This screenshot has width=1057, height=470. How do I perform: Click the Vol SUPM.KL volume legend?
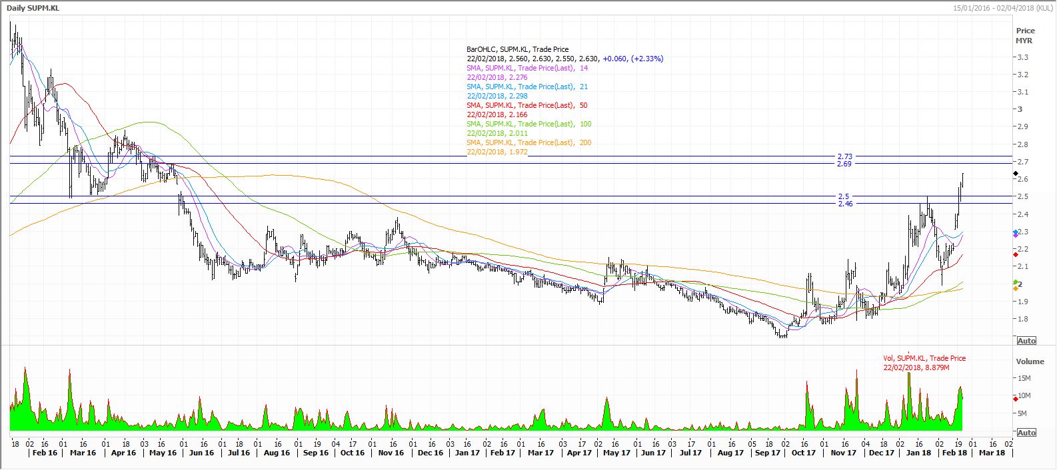click(924, 358)
